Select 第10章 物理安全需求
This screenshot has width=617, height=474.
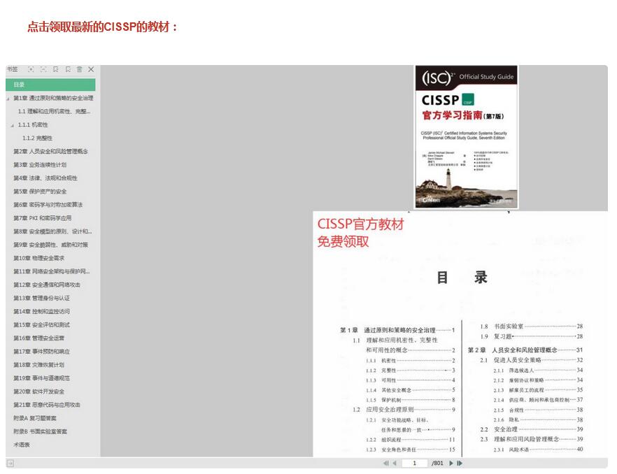coord(39,259)
